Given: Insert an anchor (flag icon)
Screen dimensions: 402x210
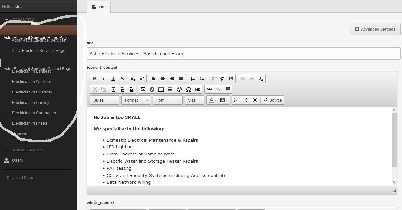Looking at the screenshot, I should 228,89.
